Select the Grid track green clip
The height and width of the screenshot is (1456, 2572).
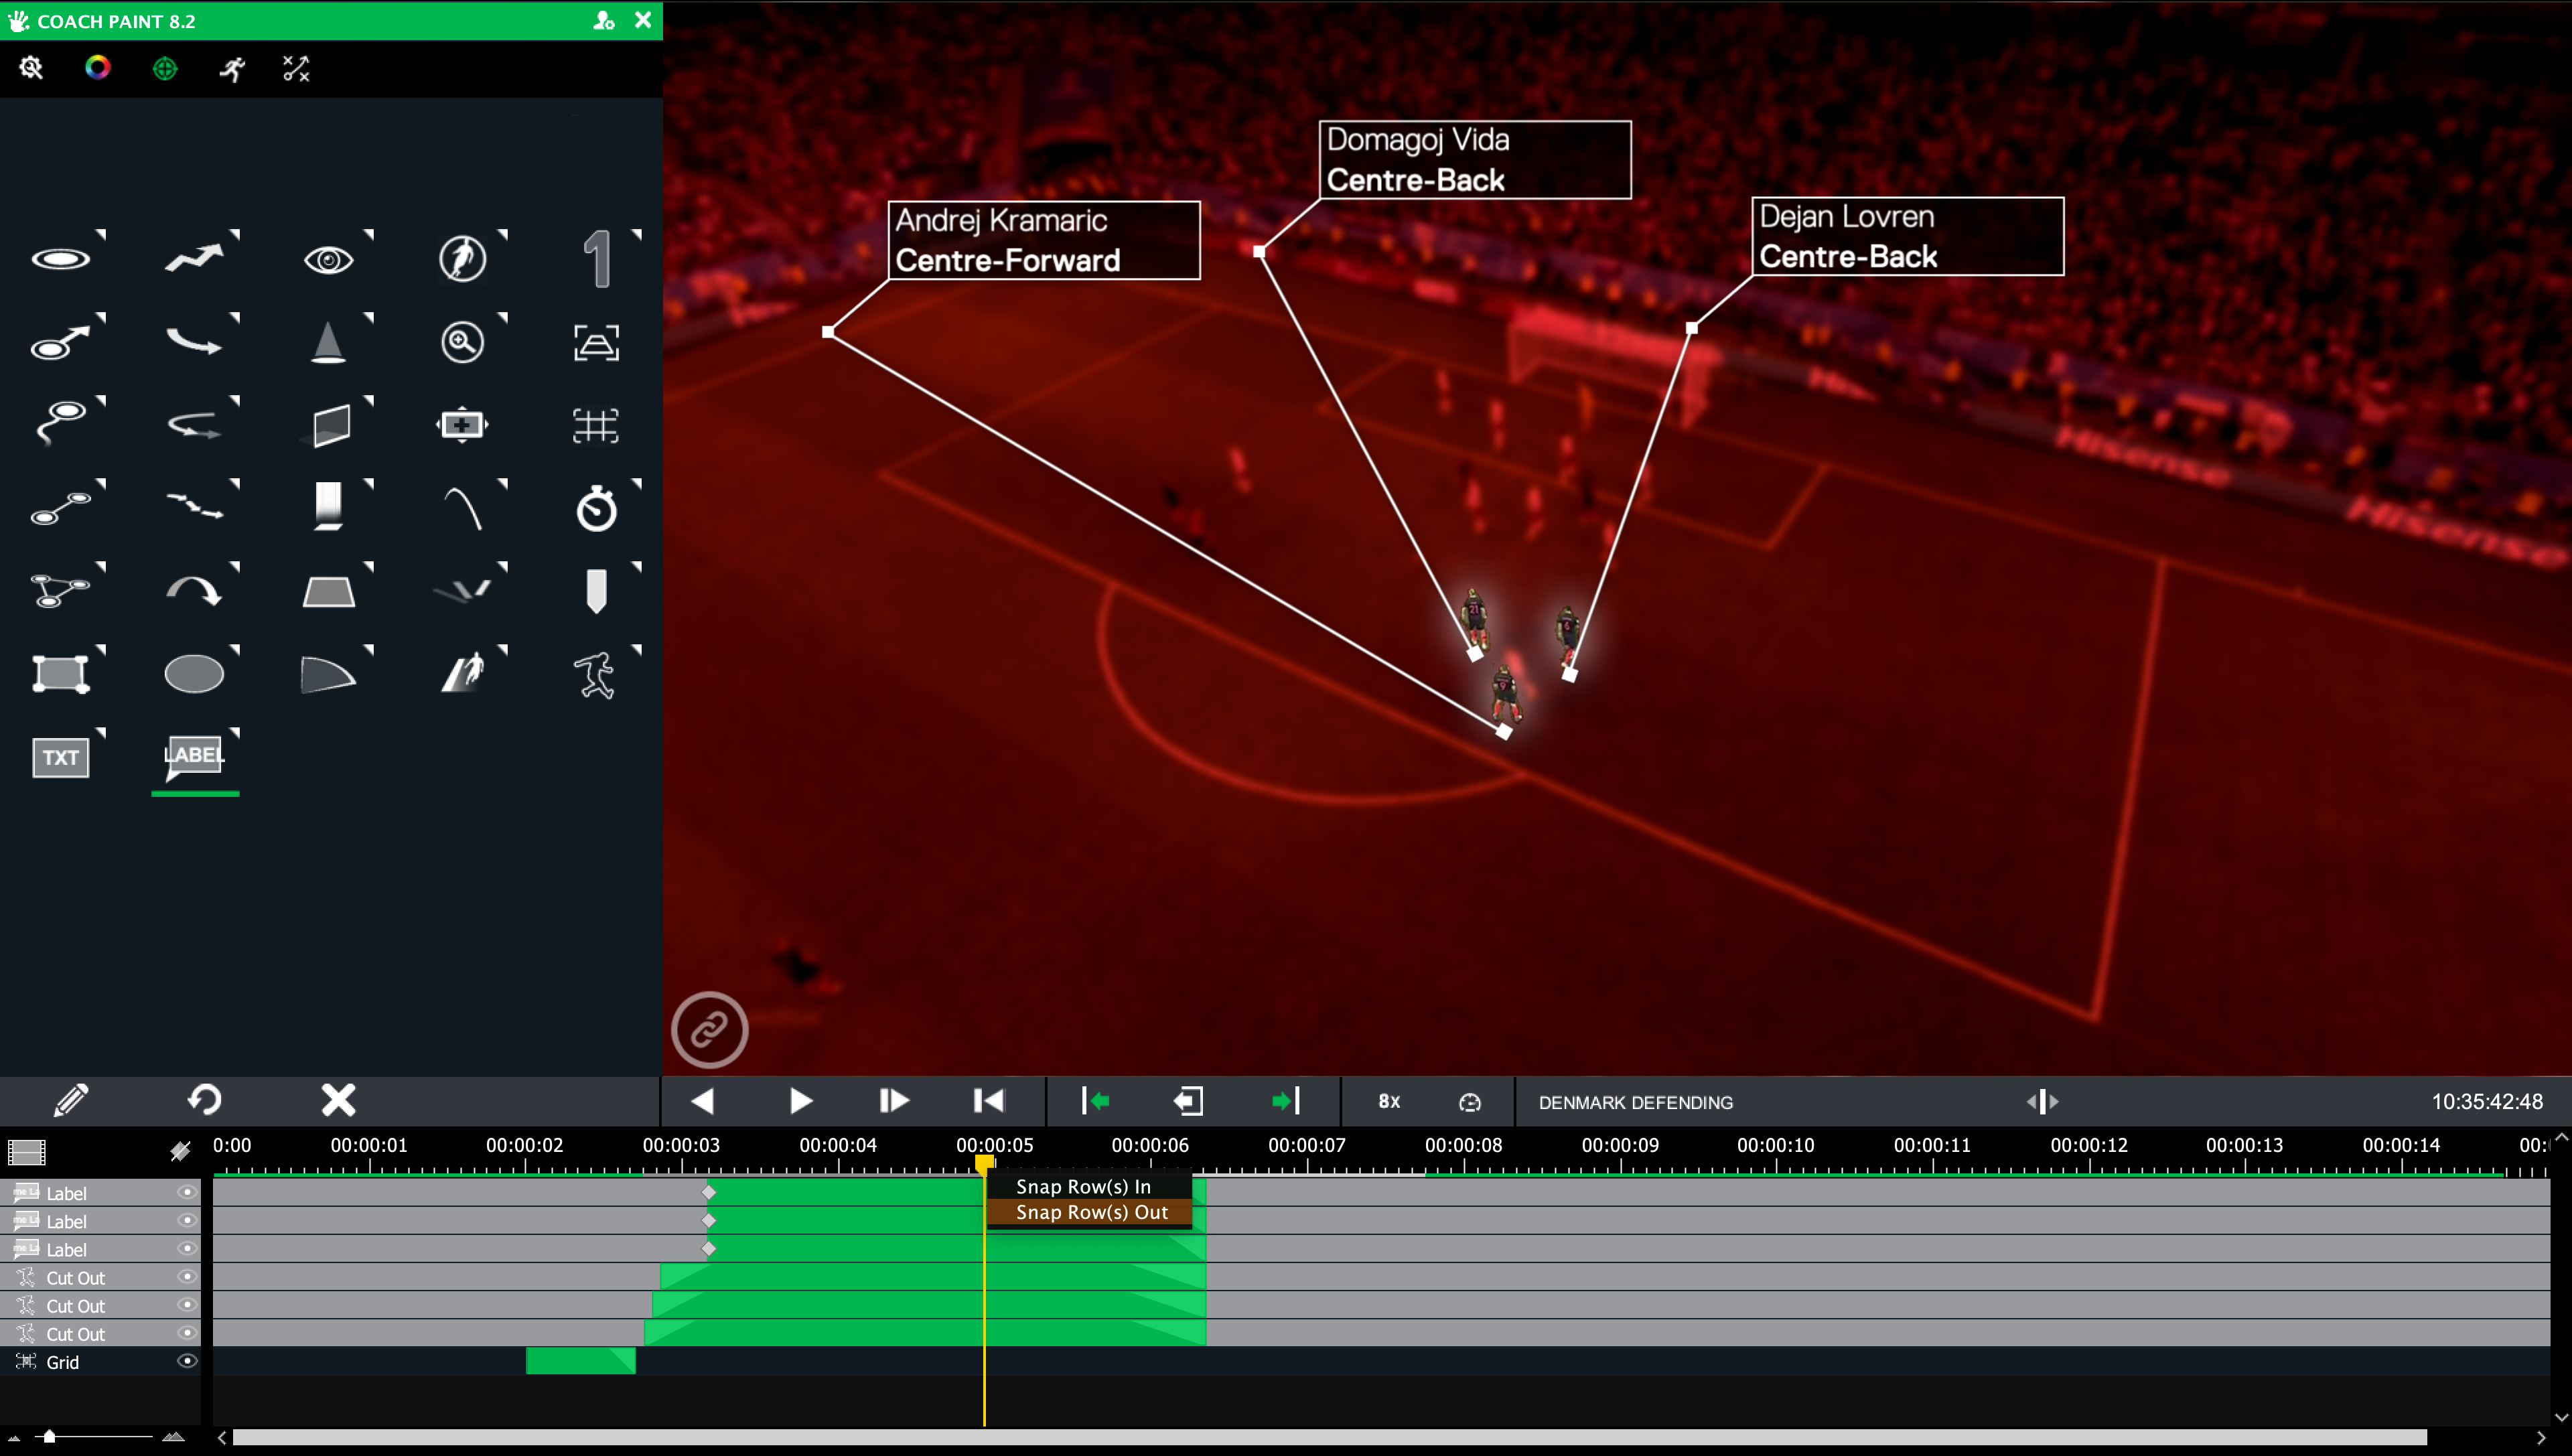click(580, 1361)
